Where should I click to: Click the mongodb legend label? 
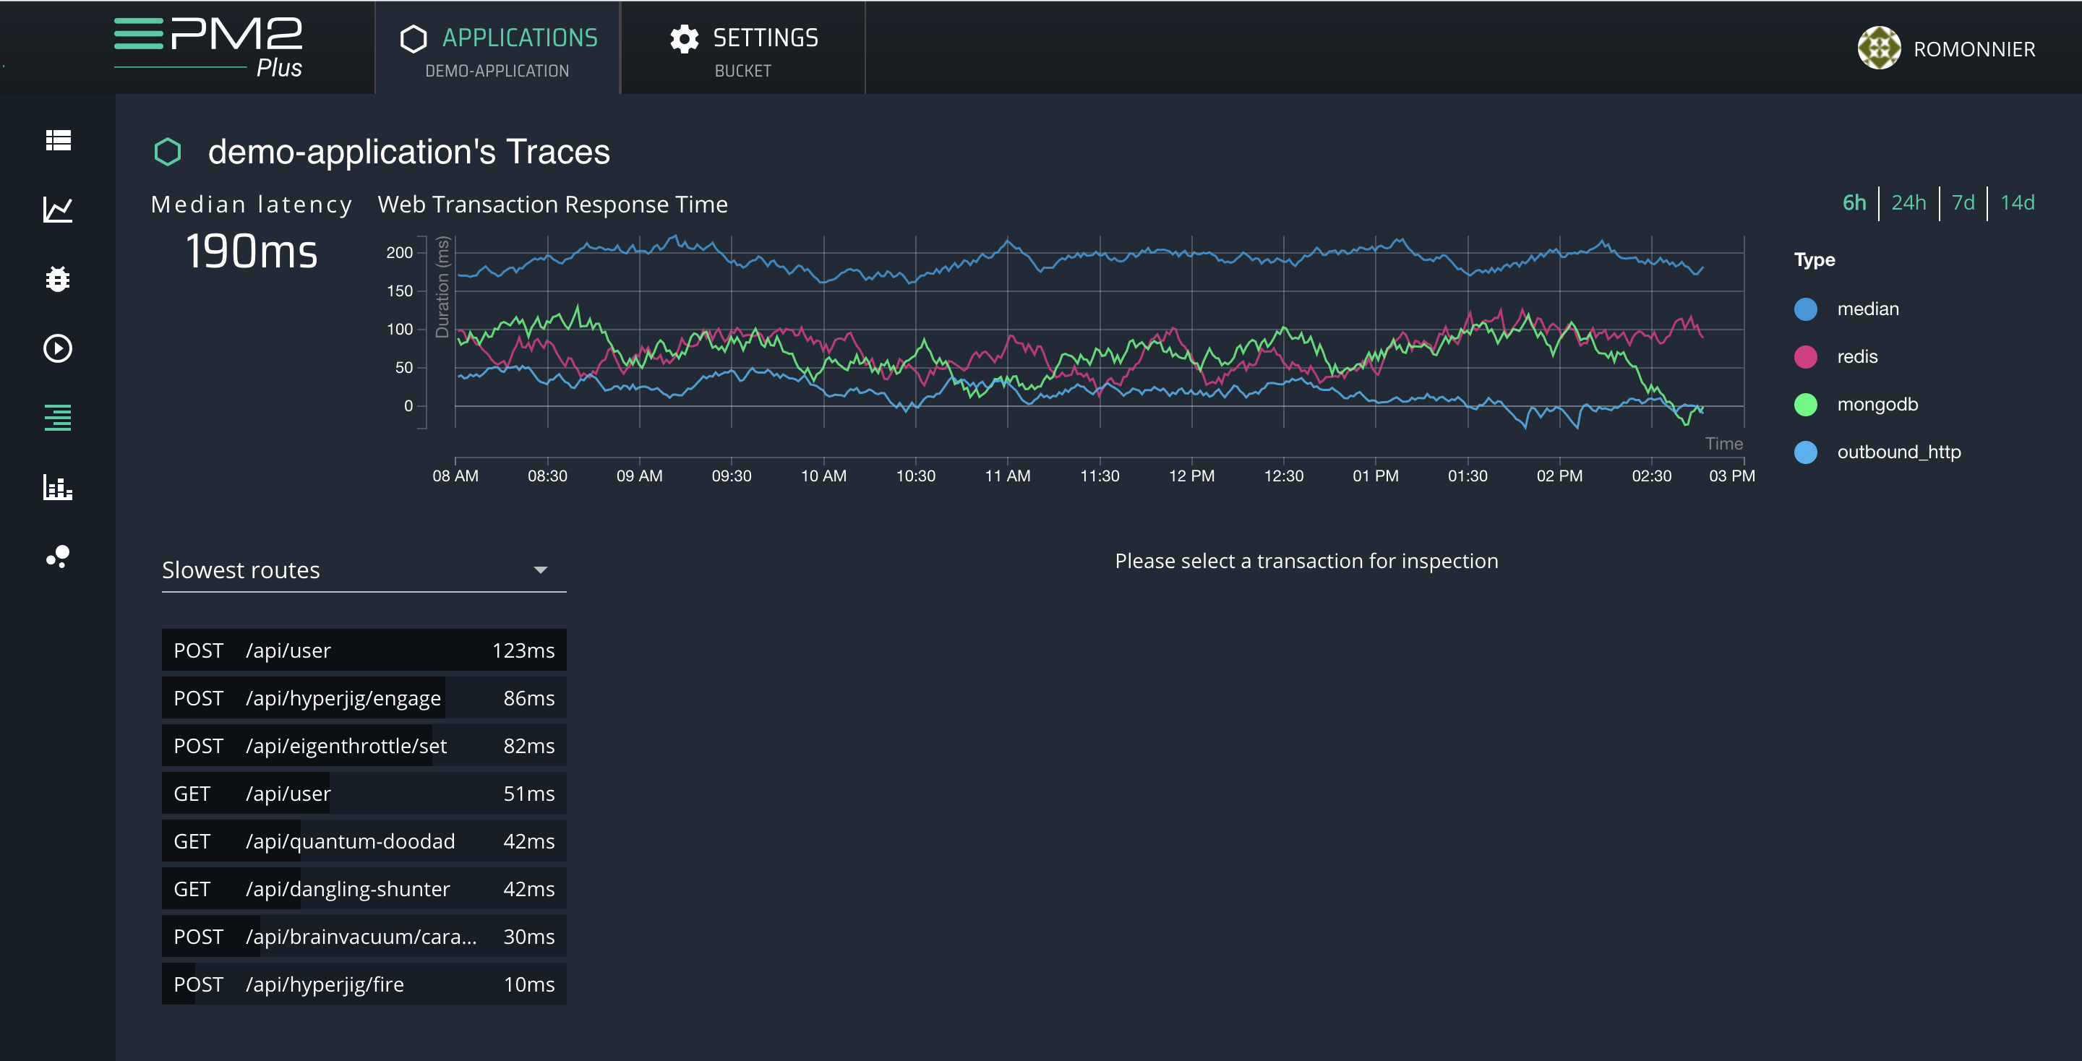tap(1877, 405)
